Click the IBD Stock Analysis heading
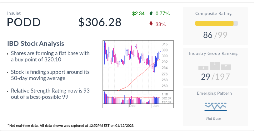 tap(36, 44)
